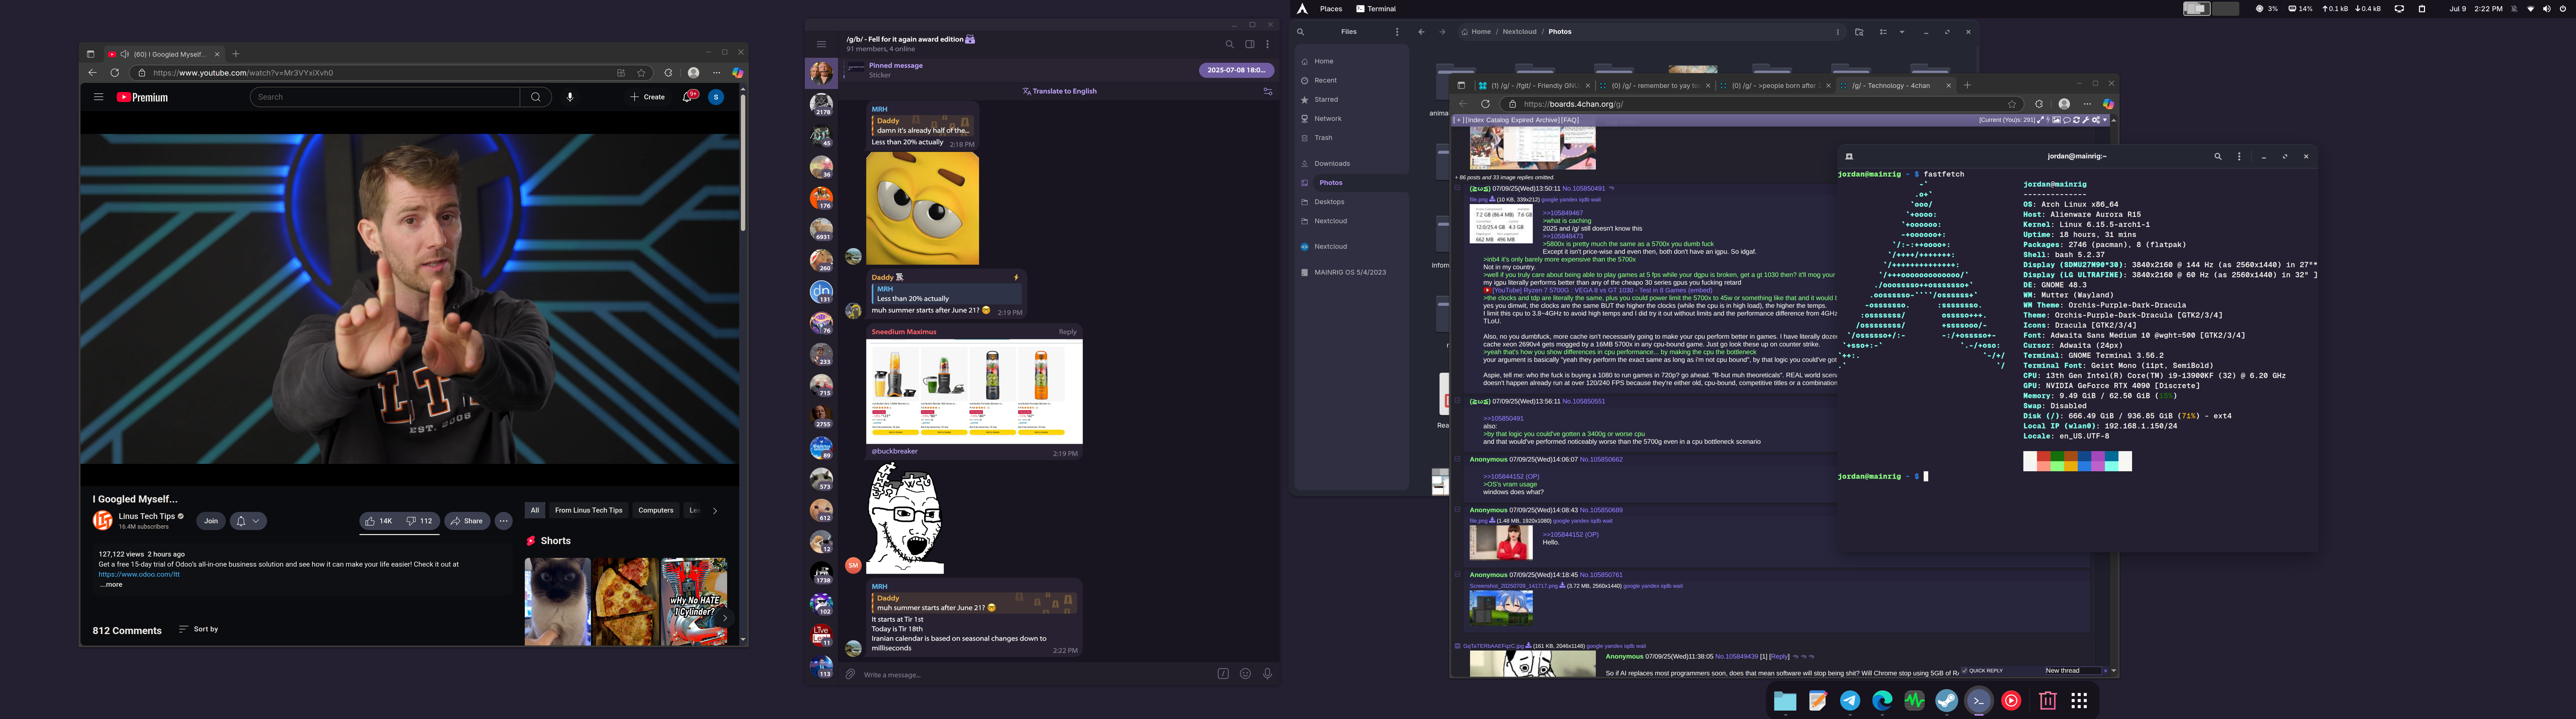Image resolution: width=2576 pixels, height=719 pixels.
Task: Open Files path bar three-dot menu
Action: point(1838,32)
